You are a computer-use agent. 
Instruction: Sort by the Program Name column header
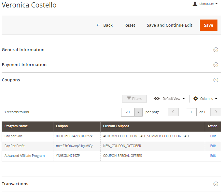(16, 126)
